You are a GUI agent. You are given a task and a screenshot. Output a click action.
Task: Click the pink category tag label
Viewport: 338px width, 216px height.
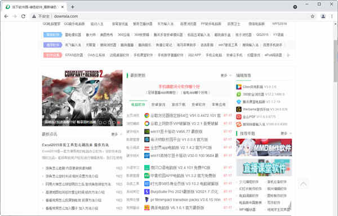click(x=52, y=55)
